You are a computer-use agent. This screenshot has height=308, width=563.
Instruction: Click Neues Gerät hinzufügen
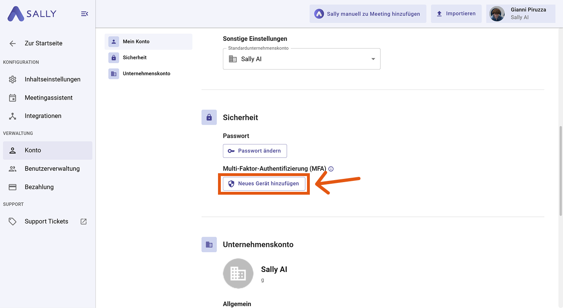[x=264, y=183]
